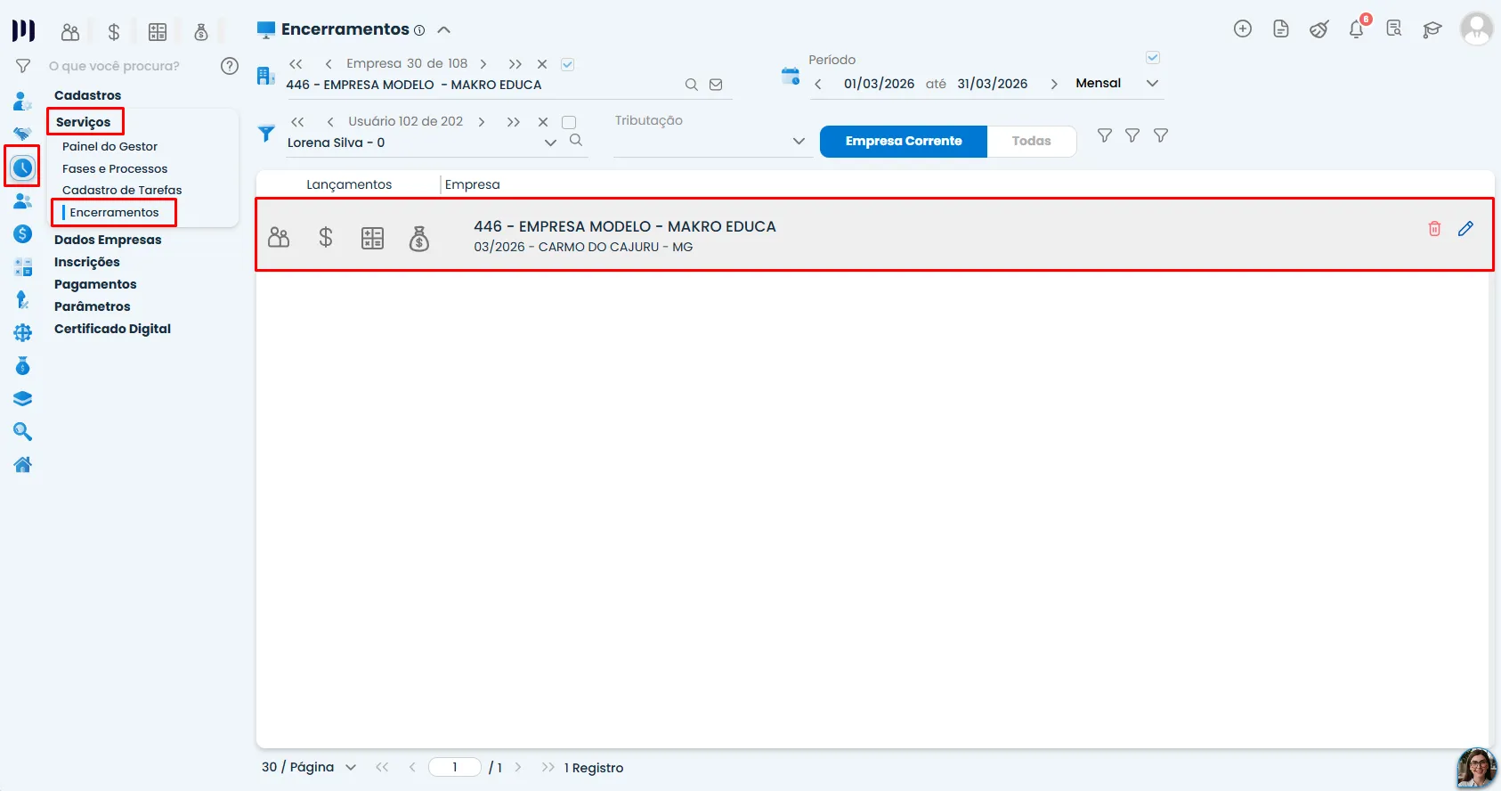Click the envelope icon beside the company name
The image size is (1501, 791).
click(716, 85)
